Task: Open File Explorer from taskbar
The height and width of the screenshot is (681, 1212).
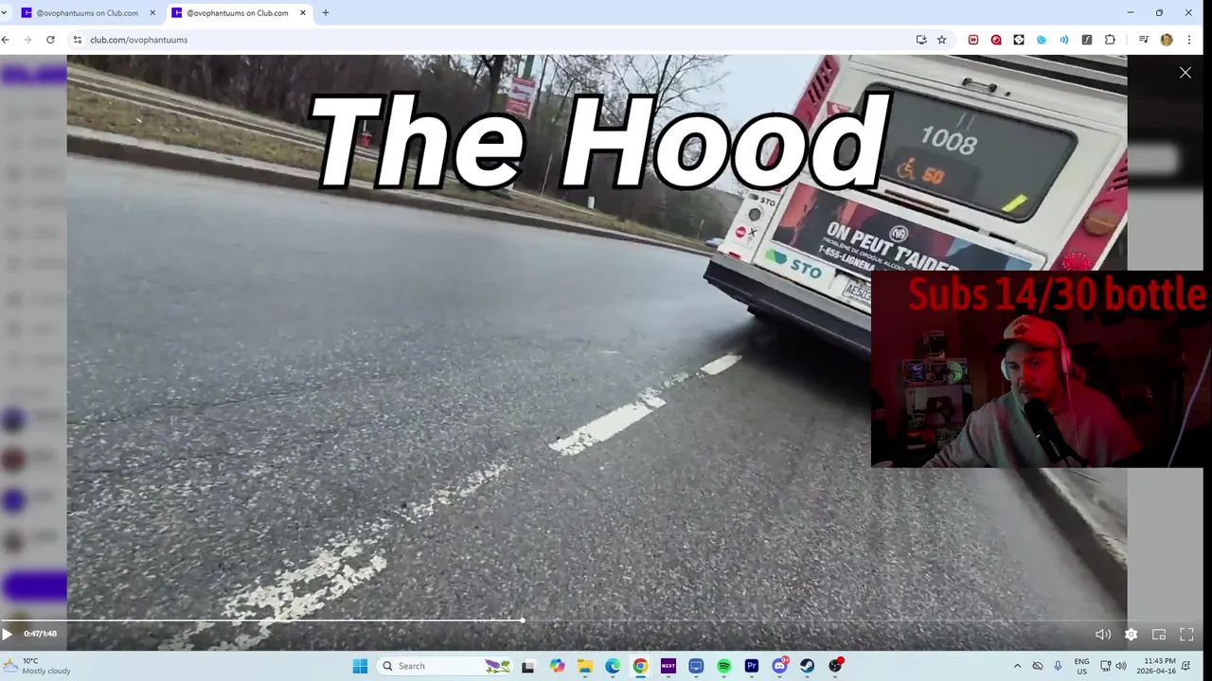Action: (x=585, y=666)
